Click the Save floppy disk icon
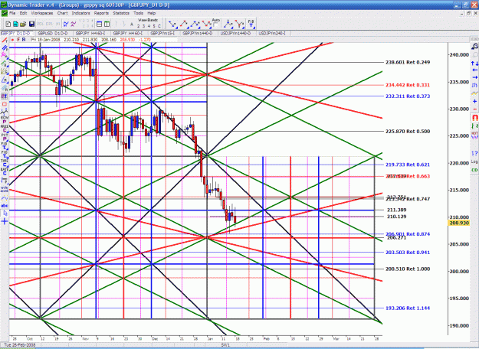The width and height of the screenshot is (479, 349). 31,24
